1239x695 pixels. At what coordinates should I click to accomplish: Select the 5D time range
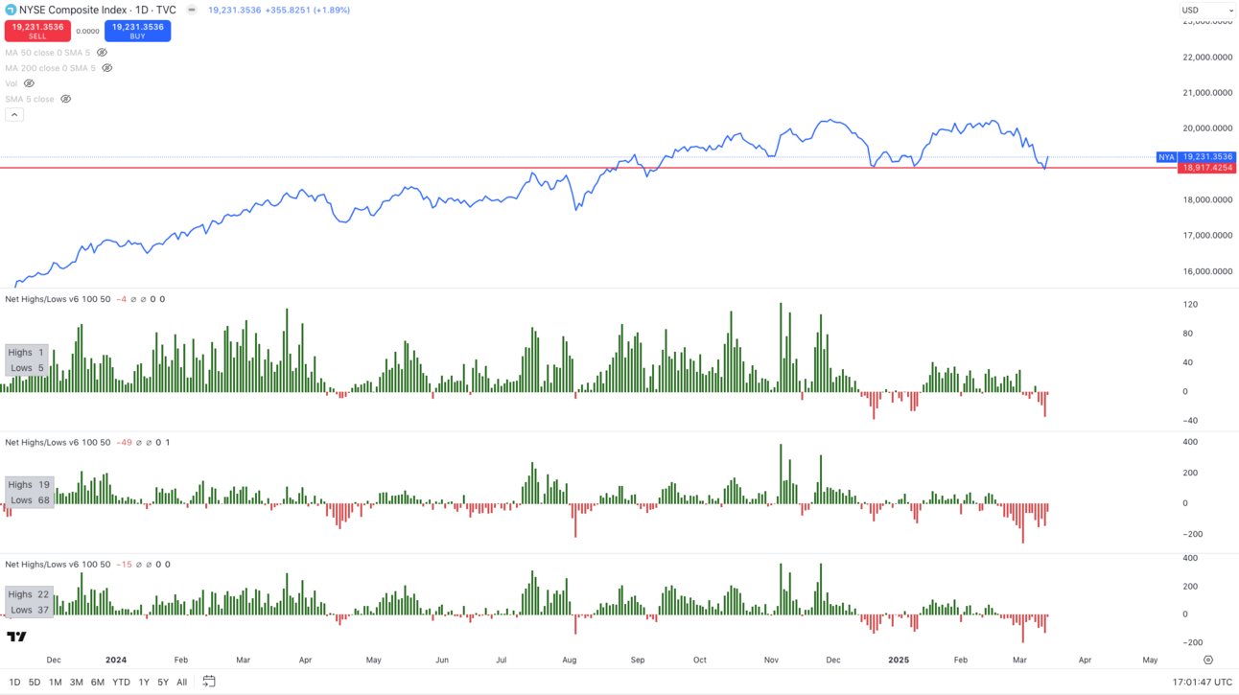coord(35,683)
